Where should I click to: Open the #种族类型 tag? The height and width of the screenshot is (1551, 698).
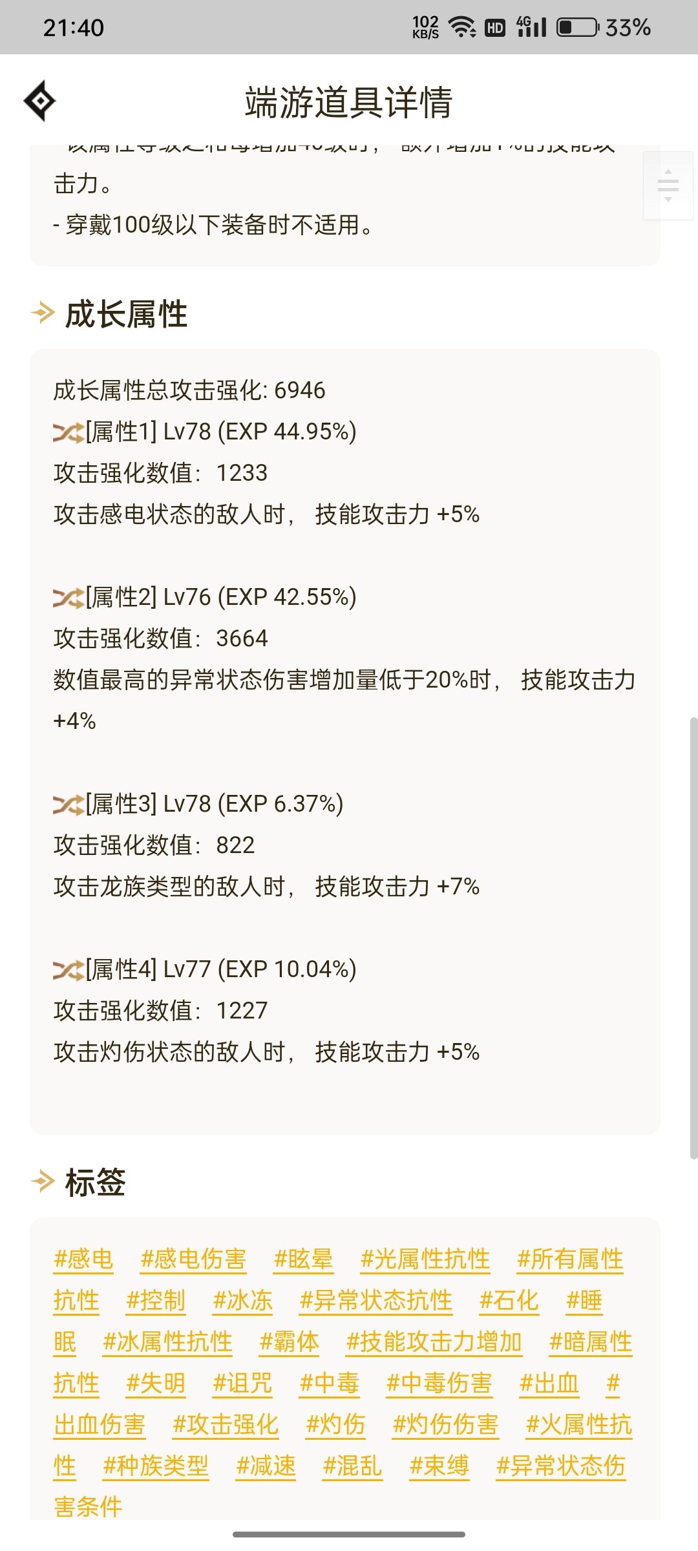[x=156, y=1466]
